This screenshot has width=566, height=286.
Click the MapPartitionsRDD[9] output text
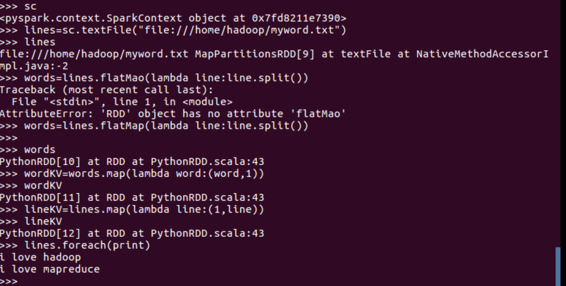[254, 54]
